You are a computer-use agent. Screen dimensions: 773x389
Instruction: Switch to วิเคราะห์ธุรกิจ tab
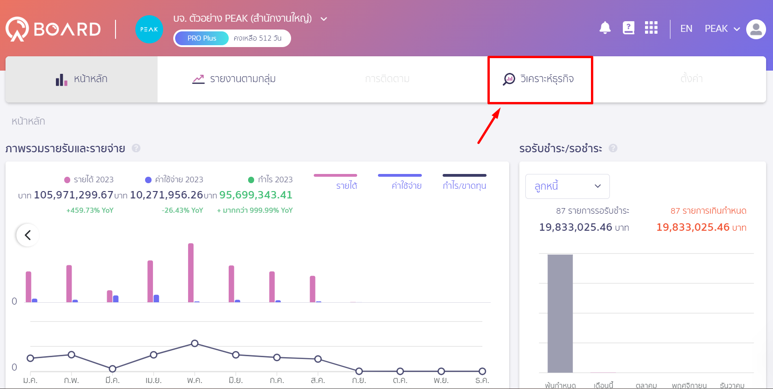pyautogui.click(x=540, y=79)
